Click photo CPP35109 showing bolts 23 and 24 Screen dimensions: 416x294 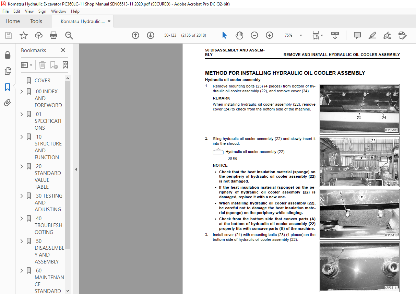point(359,109)
